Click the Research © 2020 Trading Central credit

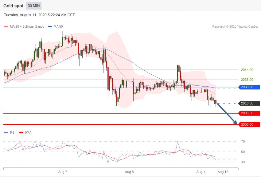tap(235, 27)
